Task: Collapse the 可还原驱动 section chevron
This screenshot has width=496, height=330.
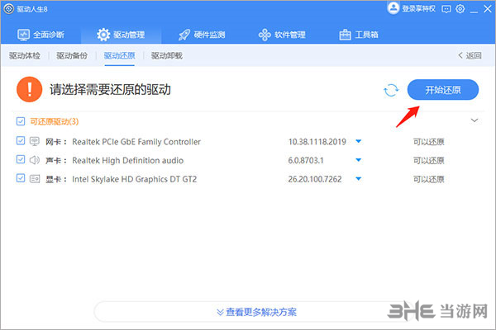Action: pyautogui.click(x=475, y=120)
